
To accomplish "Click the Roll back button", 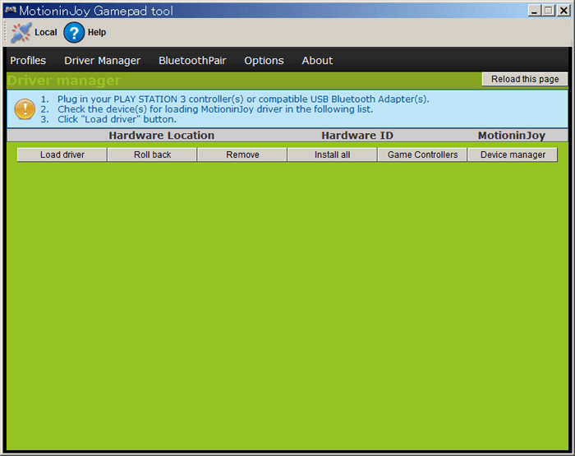I will pos(153,154).
